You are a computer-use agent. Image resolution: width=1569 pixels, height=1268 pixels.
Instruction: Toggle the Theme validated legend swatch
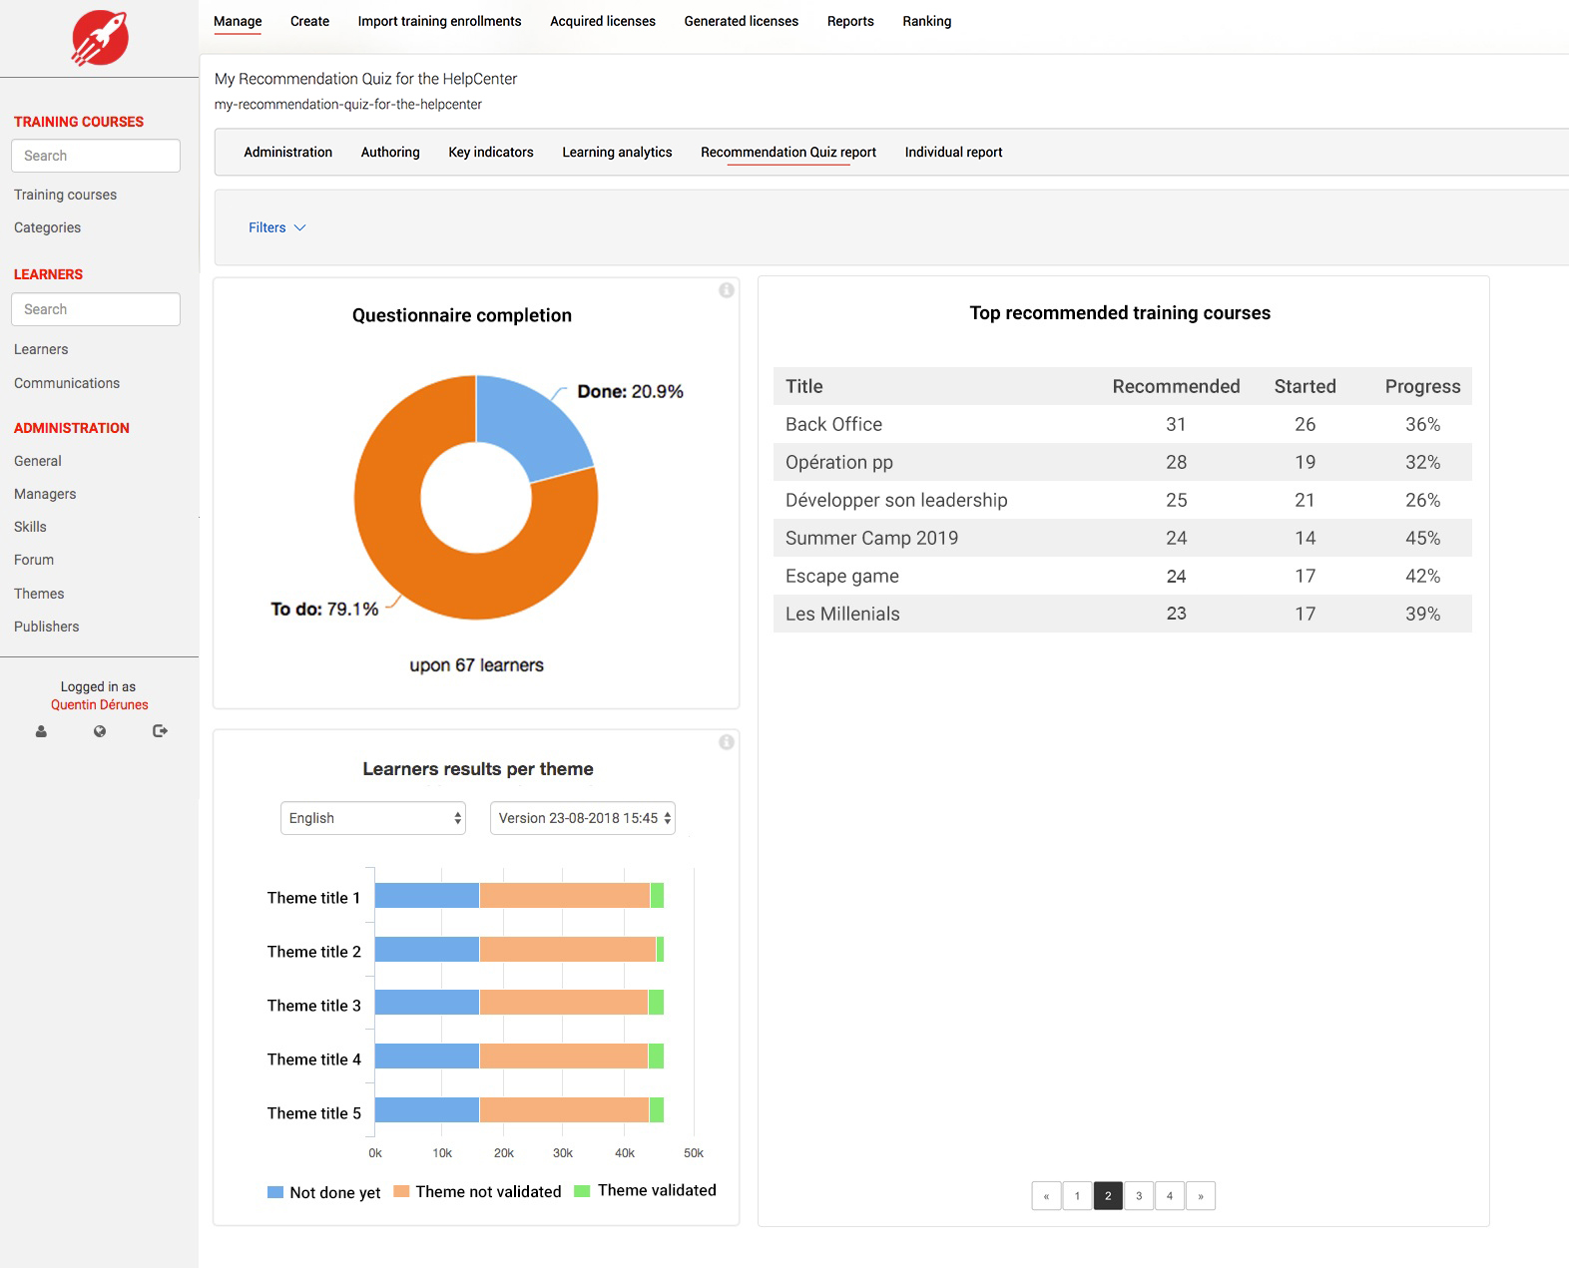(x=583, y=1190)
